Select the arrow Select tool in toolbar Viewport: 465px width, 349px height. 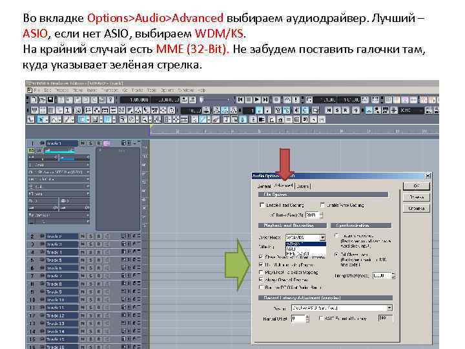(41, 120)
